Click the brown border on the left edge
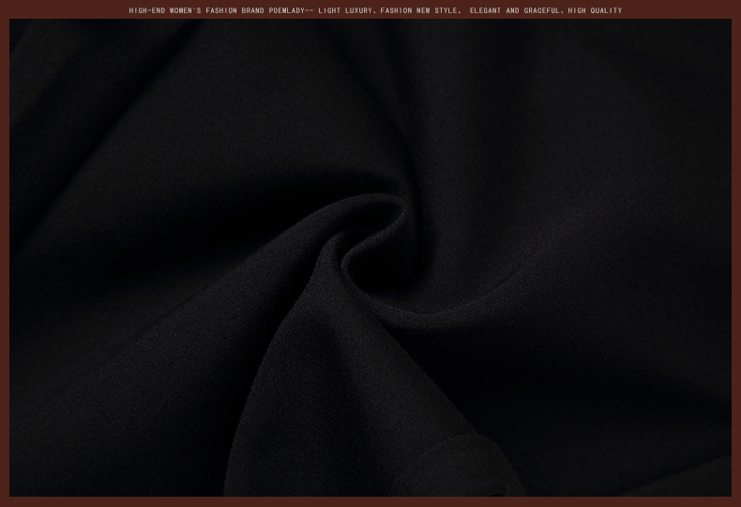Viewport: 741px width, 507px height. pyautogui.click(x=5, y=253)
